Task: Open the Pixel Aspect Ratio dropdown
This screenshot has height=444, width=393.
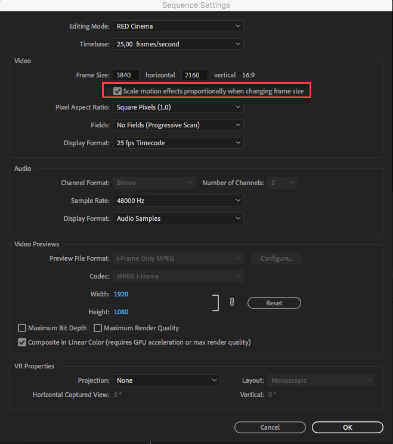Action: coord(178,107)
